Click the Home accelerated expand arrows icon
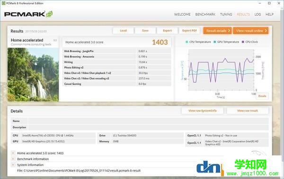The height and width of the screenshot is (179, 284). point(55,40)
